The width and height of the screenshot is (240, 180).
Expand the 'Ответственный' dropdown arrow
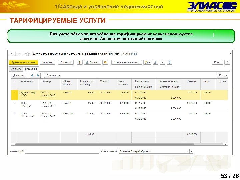[x=187, y=151]
